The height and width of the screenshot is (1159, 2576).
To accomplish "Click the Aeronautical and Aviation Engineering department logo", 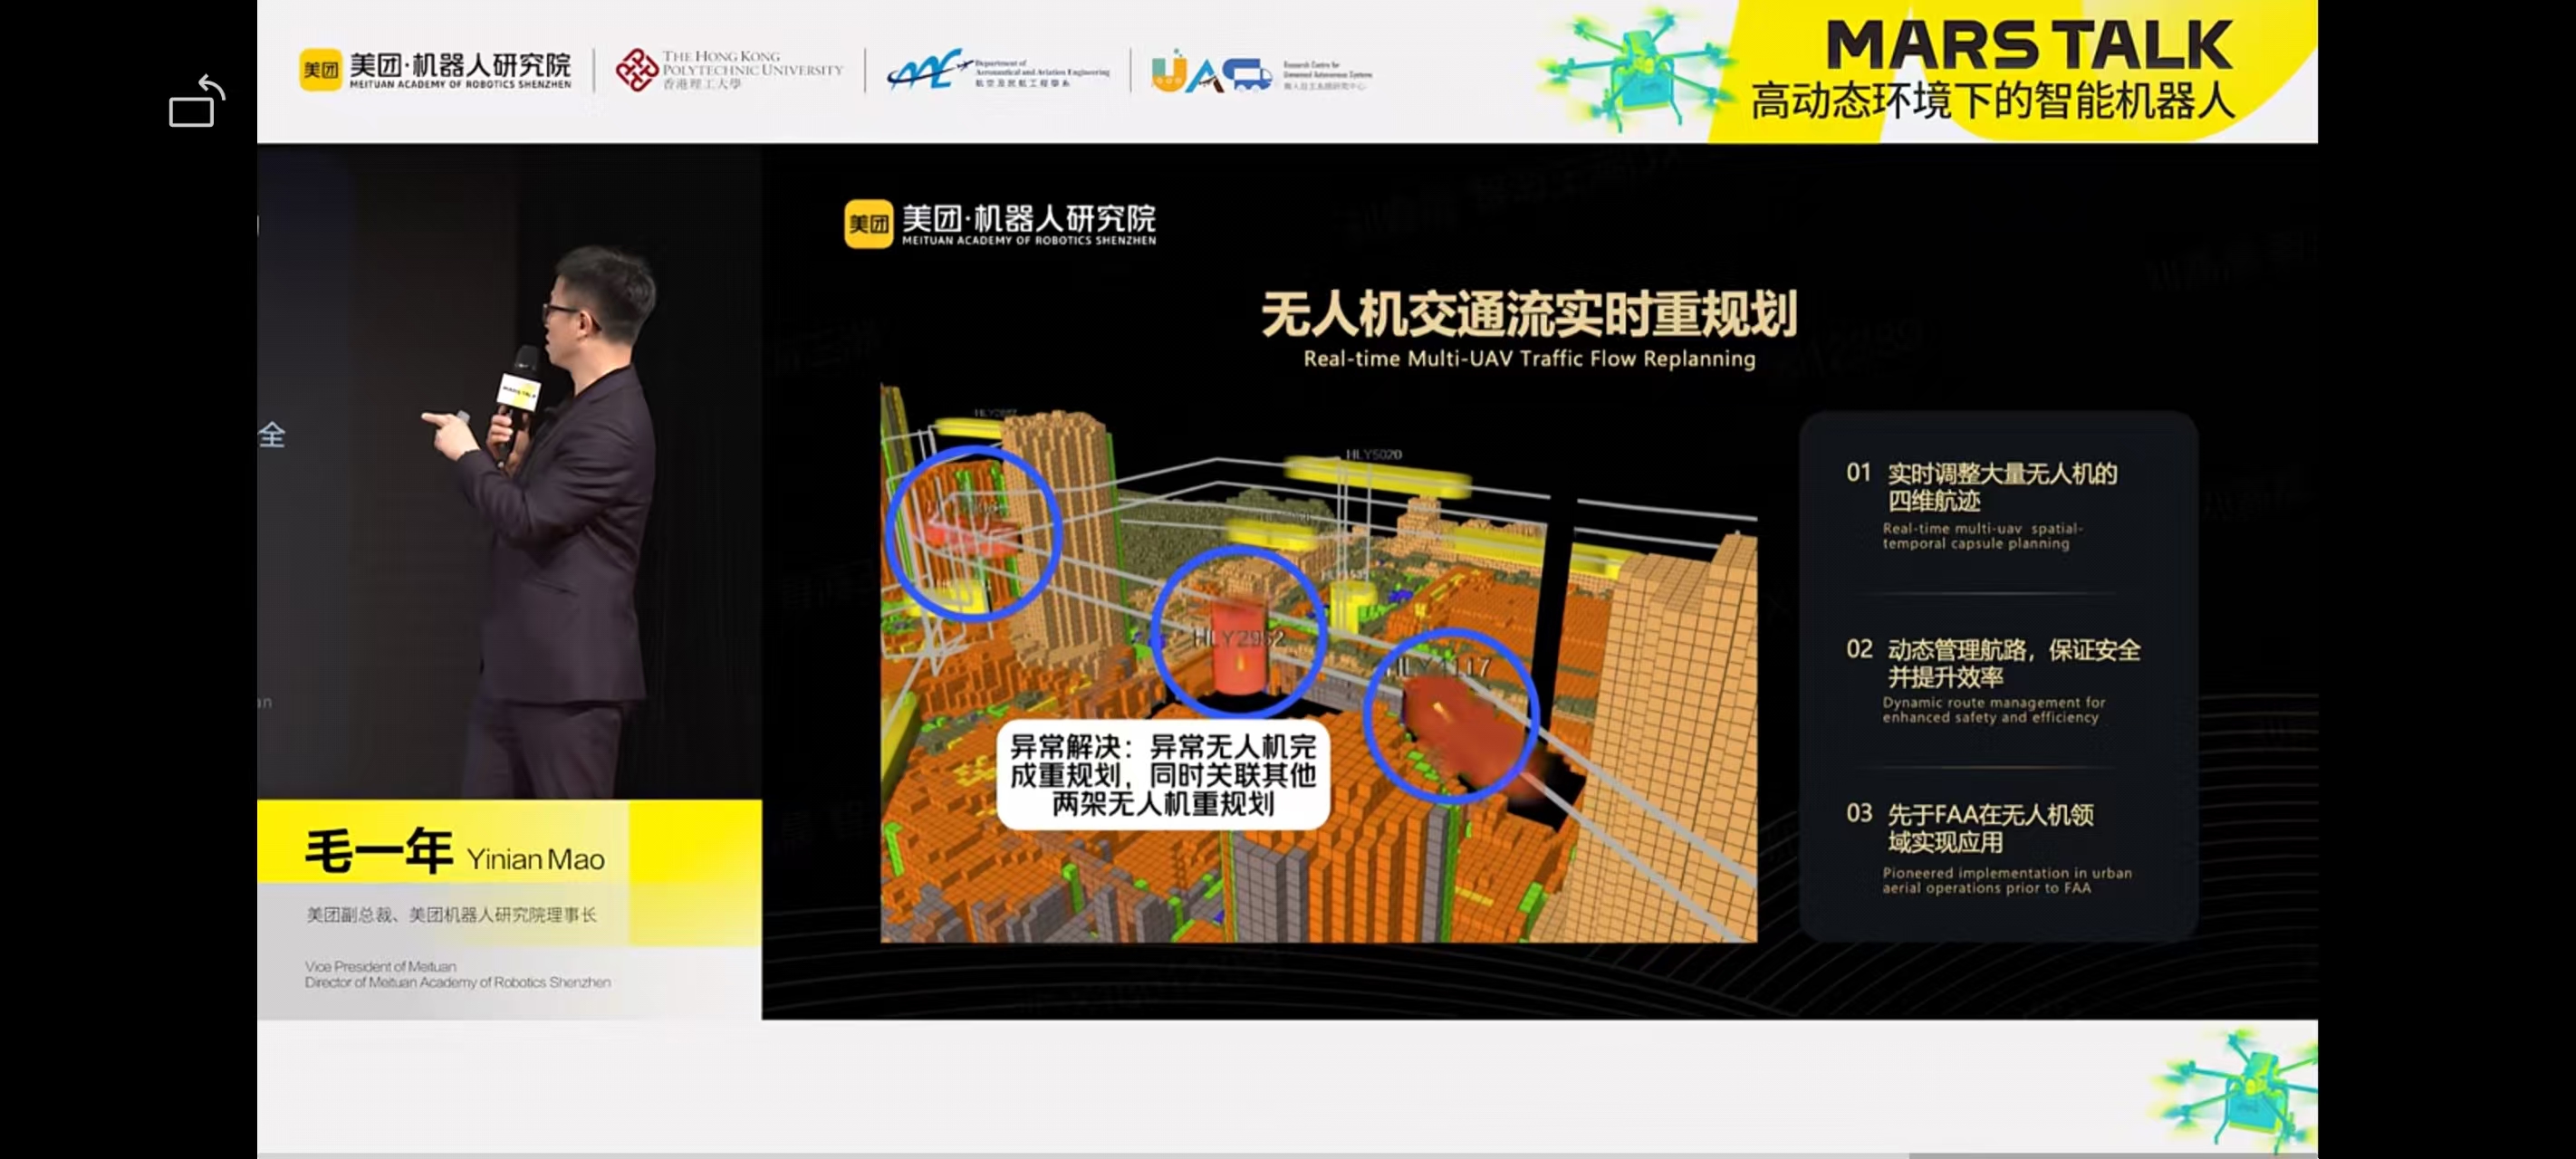I will (x=997, y=71).
